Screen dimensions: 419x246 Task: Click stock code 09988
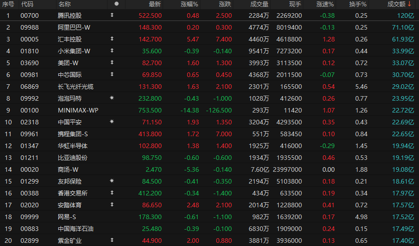(30, 27)
